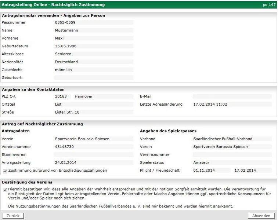Focus the empty E-Mail field
The width and height of the screenshot is (278, 220).
click(232, 96)
